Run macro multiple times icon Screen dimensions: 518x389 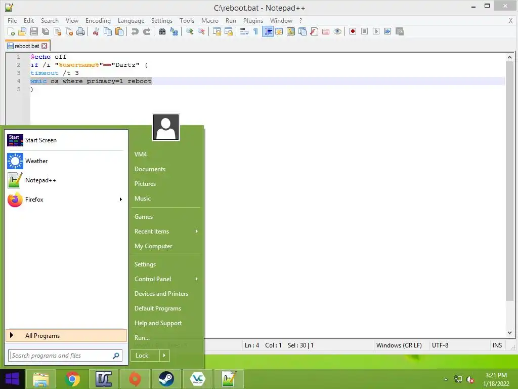coord(387,31)
